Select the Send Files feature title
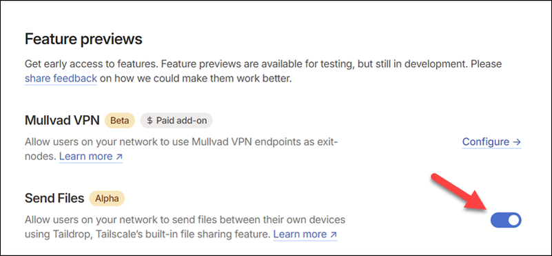Viewport: 552px width, 256px height. pyautogui.click(x=54, y=199)
